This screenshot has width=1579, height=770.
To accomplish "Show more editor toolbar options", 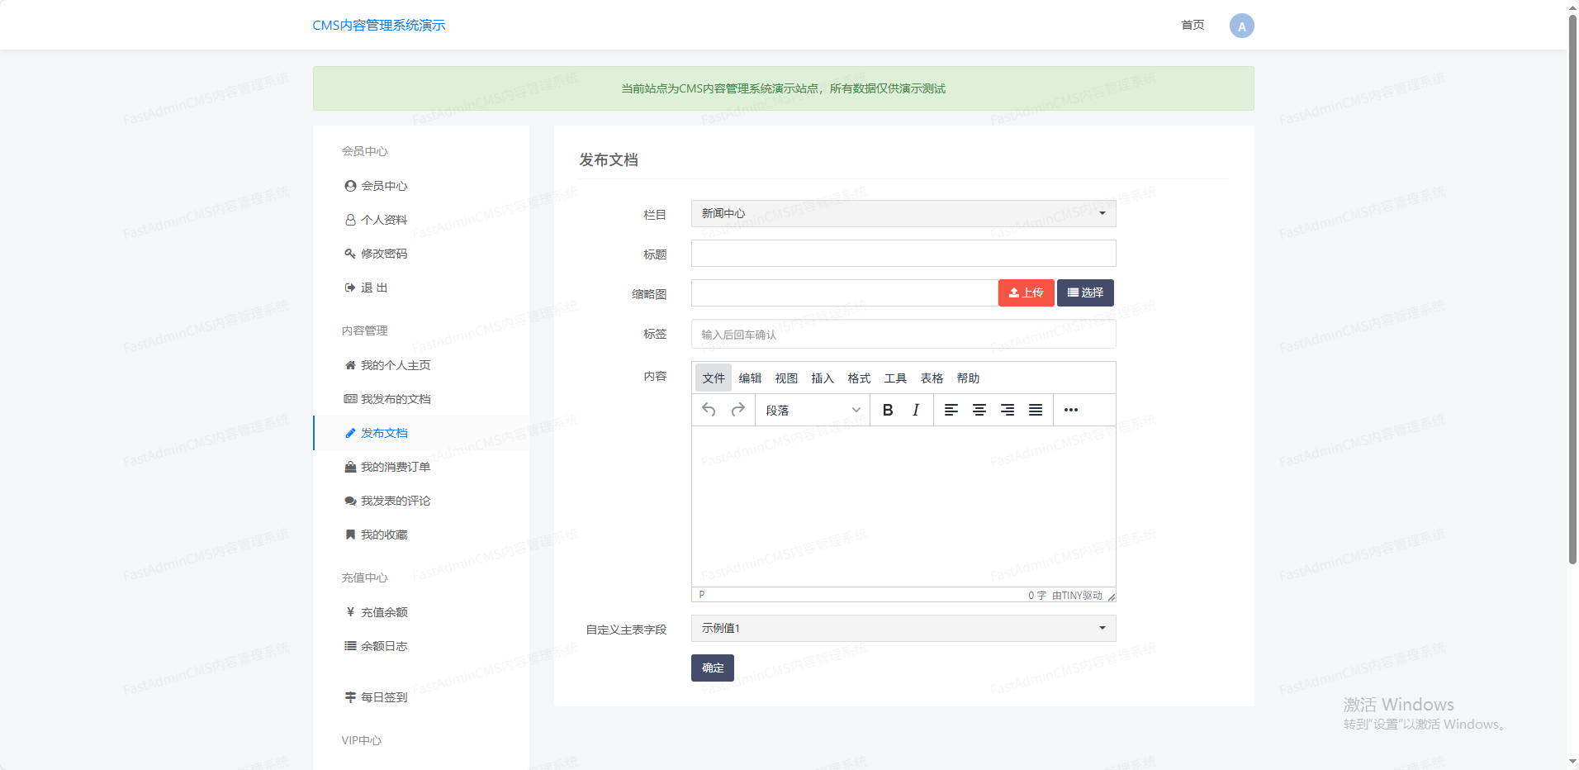I will 1071,410.
